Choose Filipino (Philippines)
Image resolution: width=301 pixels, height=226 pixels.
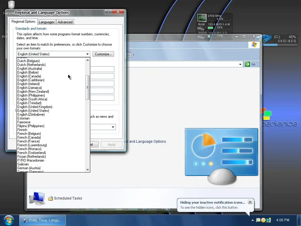[51, 126]
